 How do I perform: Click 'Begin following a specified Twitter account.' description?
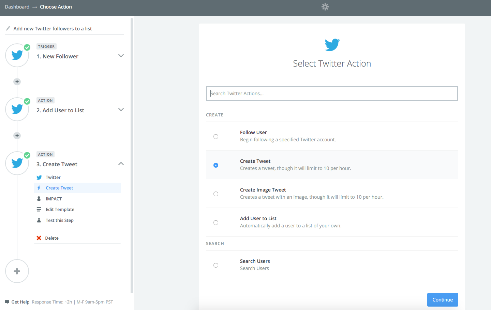(288, 140)
